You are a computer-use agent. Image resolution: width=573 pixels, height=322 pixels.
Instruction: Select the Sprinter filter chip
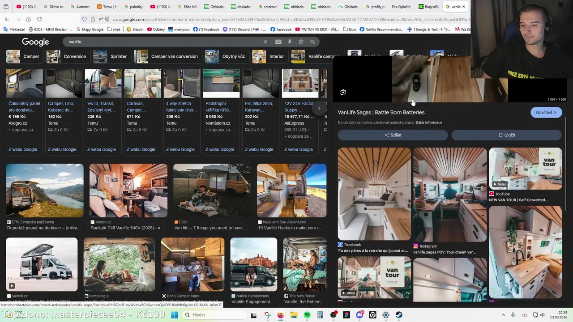[x=111, y=56]
